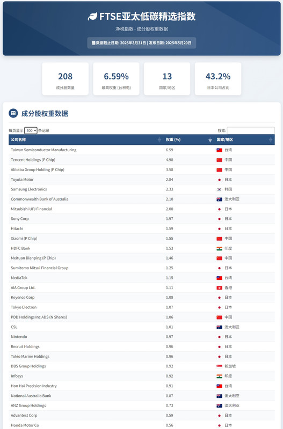283x429 pixels.
Task: Click the Taiwan flag in MediaTek row
Action: (220, 278)
